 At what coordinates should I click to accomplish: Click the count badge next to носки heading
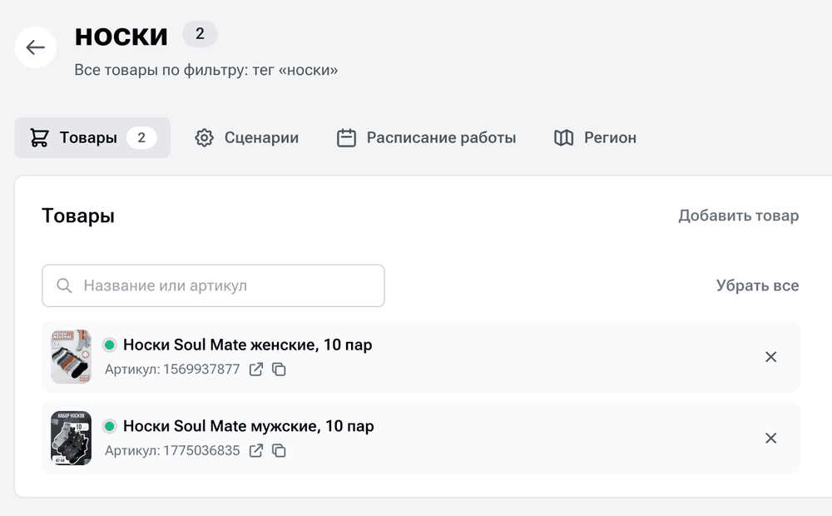coord(200,34)
